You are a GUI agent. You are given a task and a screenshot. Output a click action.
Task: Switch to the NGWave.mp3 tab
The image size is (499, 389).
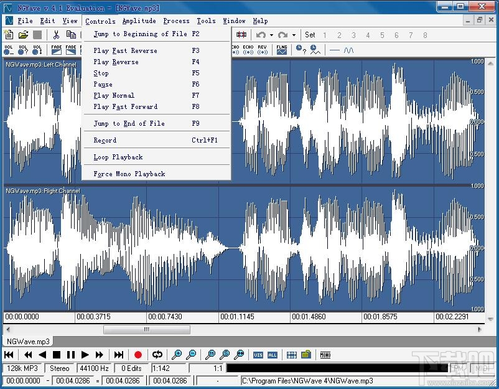[x=27, y=341]
